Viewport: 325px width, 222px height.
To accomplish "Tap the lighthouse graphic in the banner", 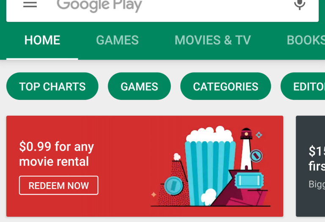I will click(x=246, y=149).
